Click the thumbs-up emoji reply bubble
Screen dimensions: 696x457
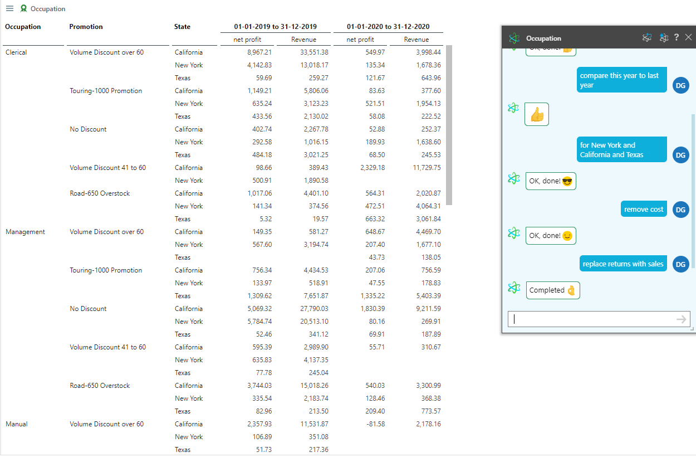537,114
